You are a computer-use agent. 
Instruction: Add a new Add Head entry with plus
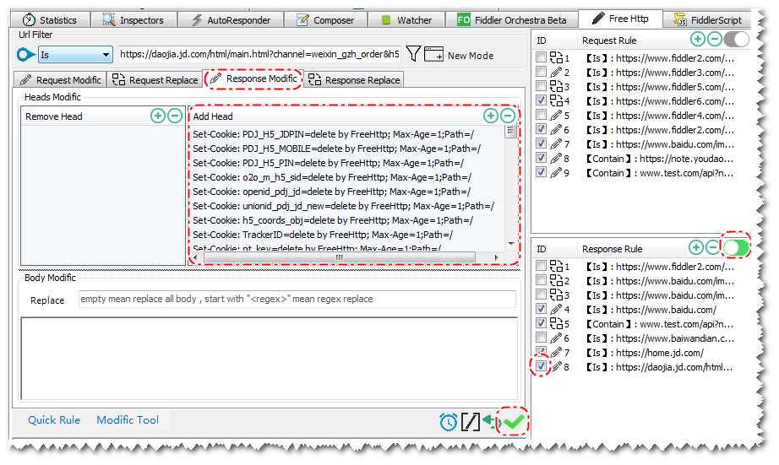(x=491, y=116)
